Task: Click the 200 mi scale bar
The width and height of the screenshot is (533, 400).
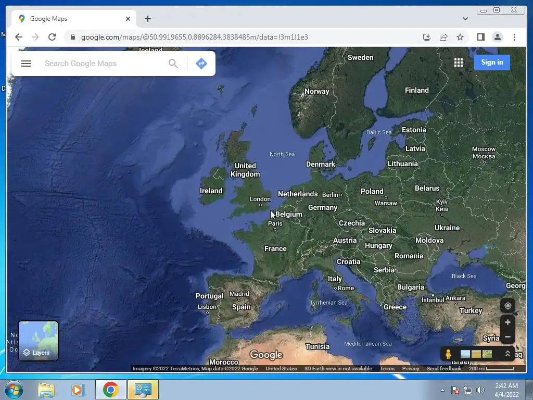Action: tap(491, 368)
